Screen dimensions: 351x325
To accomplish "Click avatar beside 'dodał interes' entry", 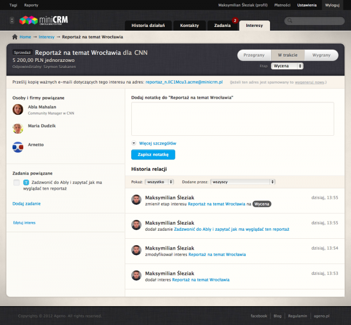I will (136, 275).
